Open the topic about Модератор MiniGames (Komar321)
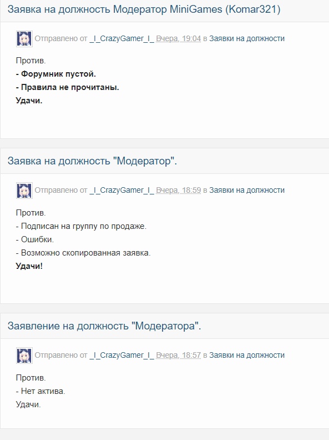The image size is (329, 440). 144,9
